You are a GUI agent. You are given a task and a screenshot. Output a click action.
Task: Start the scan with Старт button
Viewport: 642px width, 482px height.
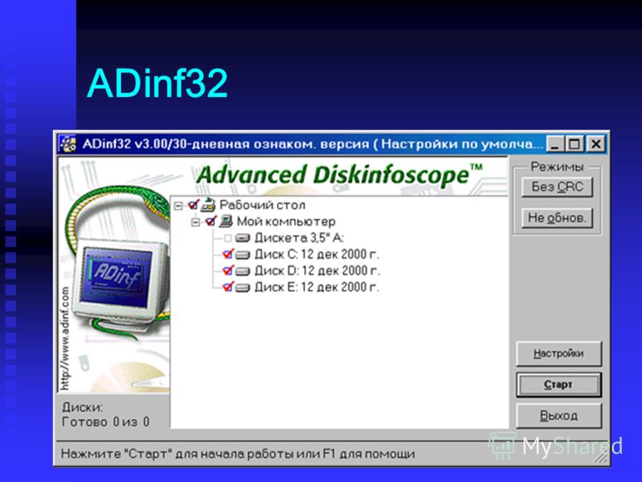point(559,385)
